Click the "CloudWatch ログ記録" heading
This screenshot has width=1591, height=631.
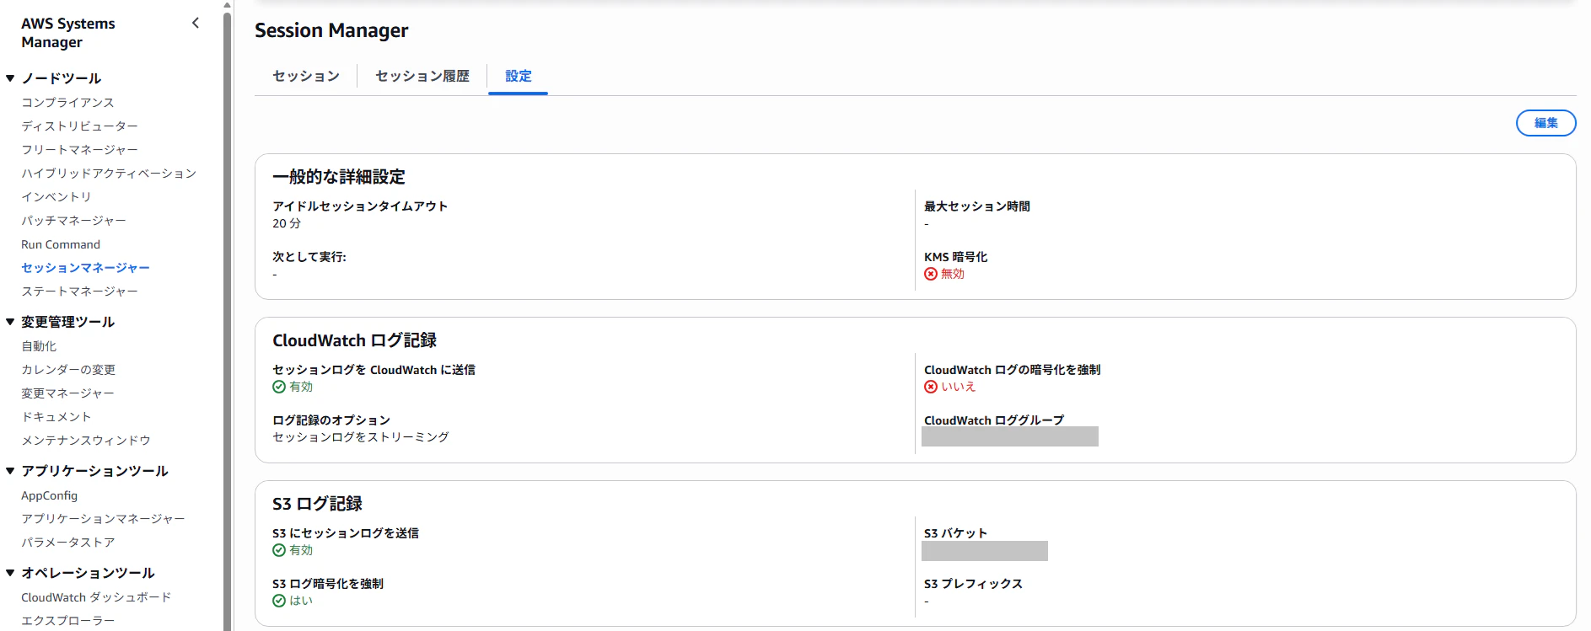(x=354, y=340)
